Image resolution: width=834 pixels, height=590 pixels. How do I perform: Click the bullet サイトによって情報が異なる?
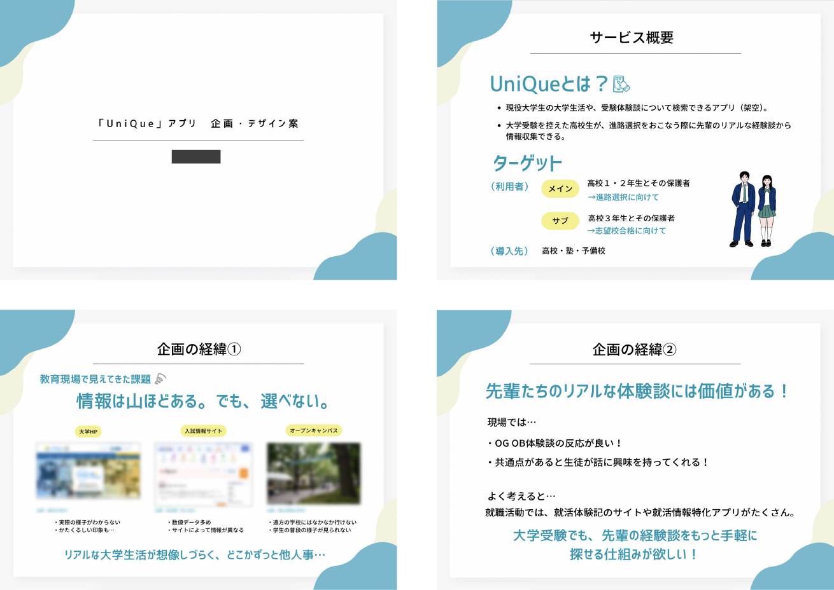pos(206,530)
